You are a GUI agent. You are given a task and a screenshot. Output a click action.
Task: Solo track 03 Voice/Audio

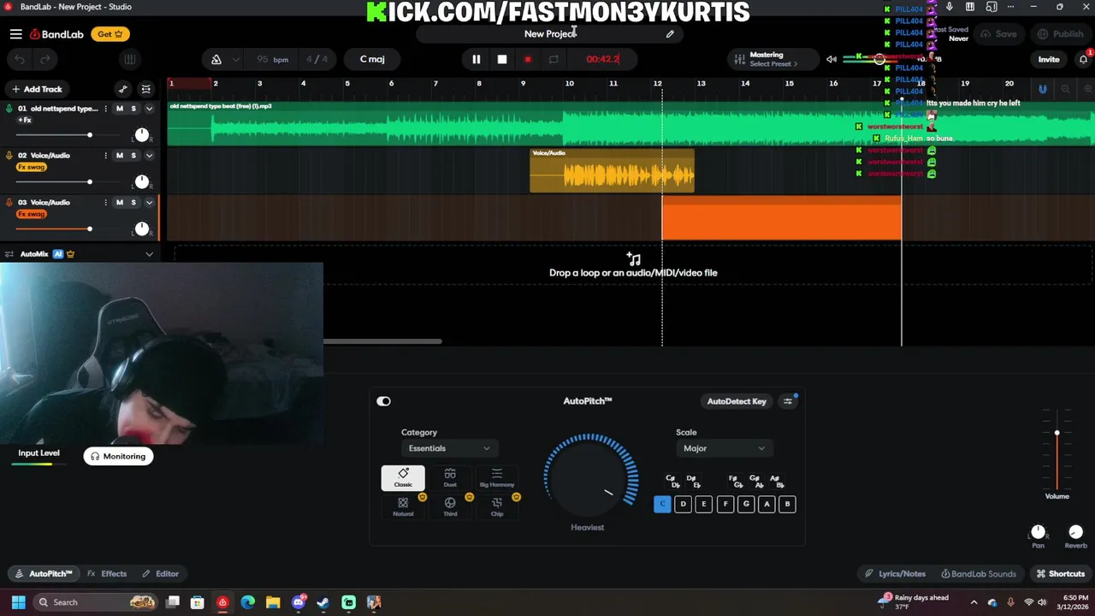pyautogui.click(x=133, y=203)
